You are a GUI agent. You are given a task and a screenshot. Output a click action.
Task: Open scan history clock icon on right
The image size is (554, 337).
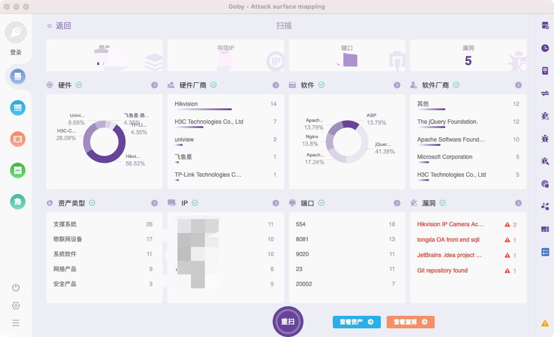(x=545, y=48)
